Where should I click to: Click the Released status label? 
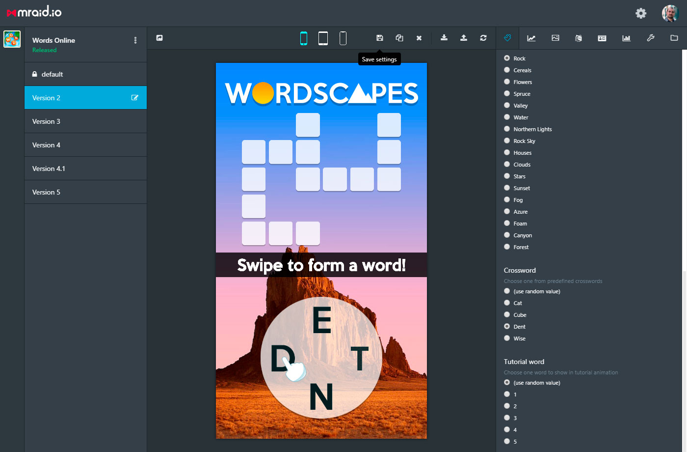click(x=44, y=50)
